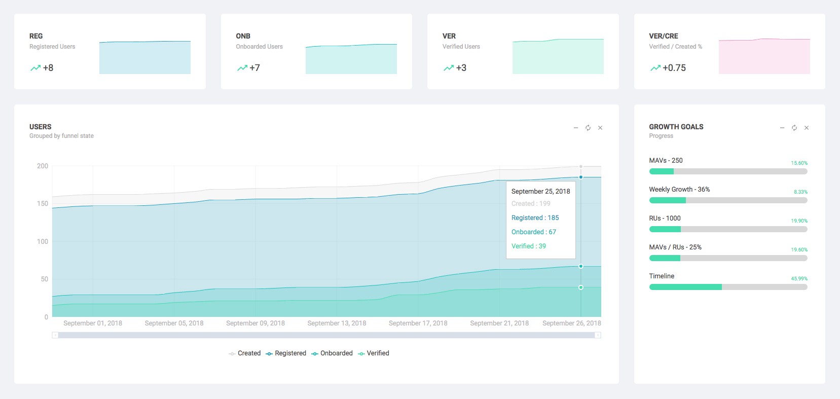
Task: Click the ONB upward trend arrow icon
Action: point(242,68)
